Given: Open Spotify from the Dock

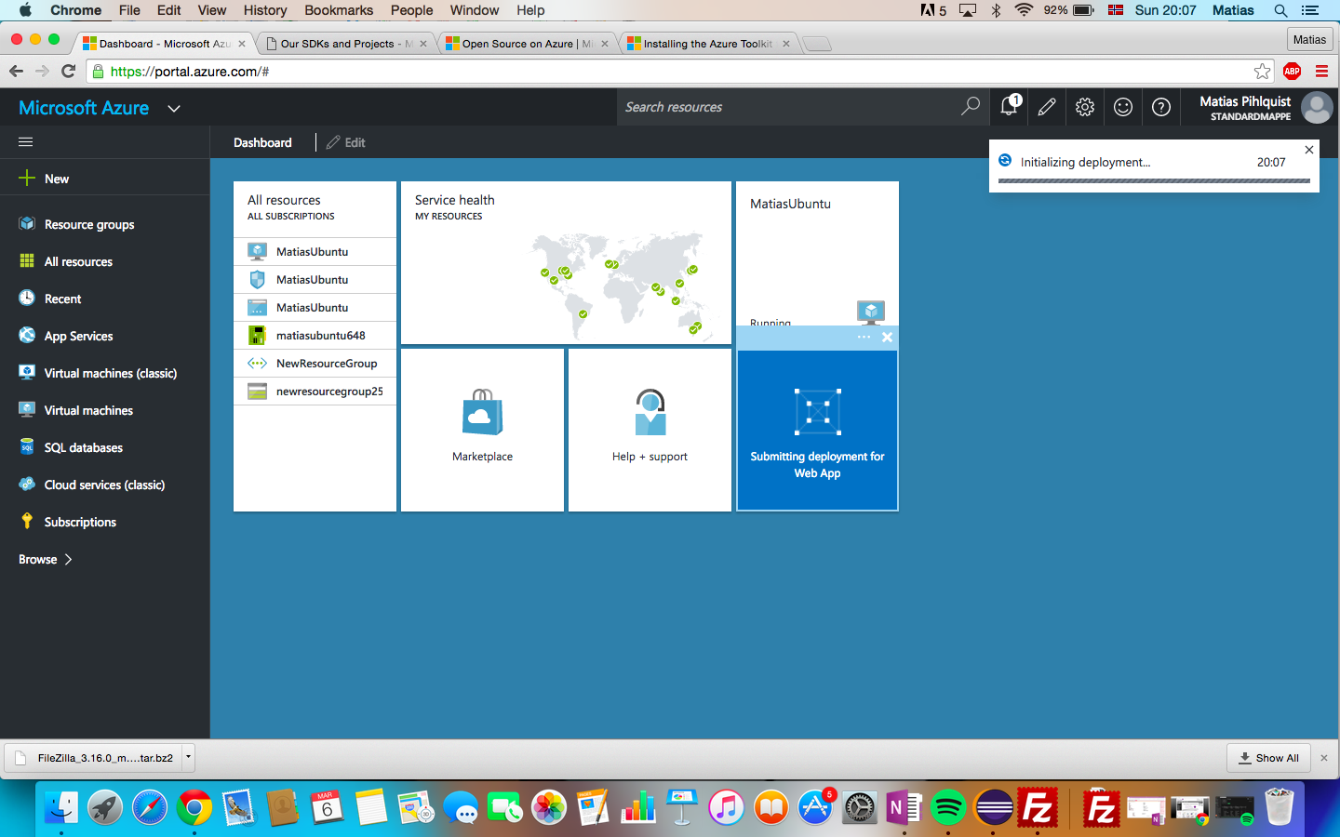Looking at the screenshot, I should (948, 808).
